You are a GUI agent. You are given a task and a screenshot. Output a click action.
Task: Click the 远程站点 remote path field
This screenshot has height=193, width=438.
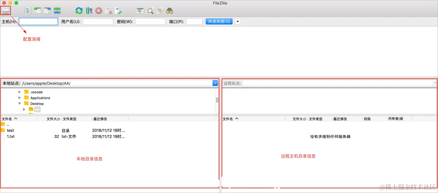[337, 83]
